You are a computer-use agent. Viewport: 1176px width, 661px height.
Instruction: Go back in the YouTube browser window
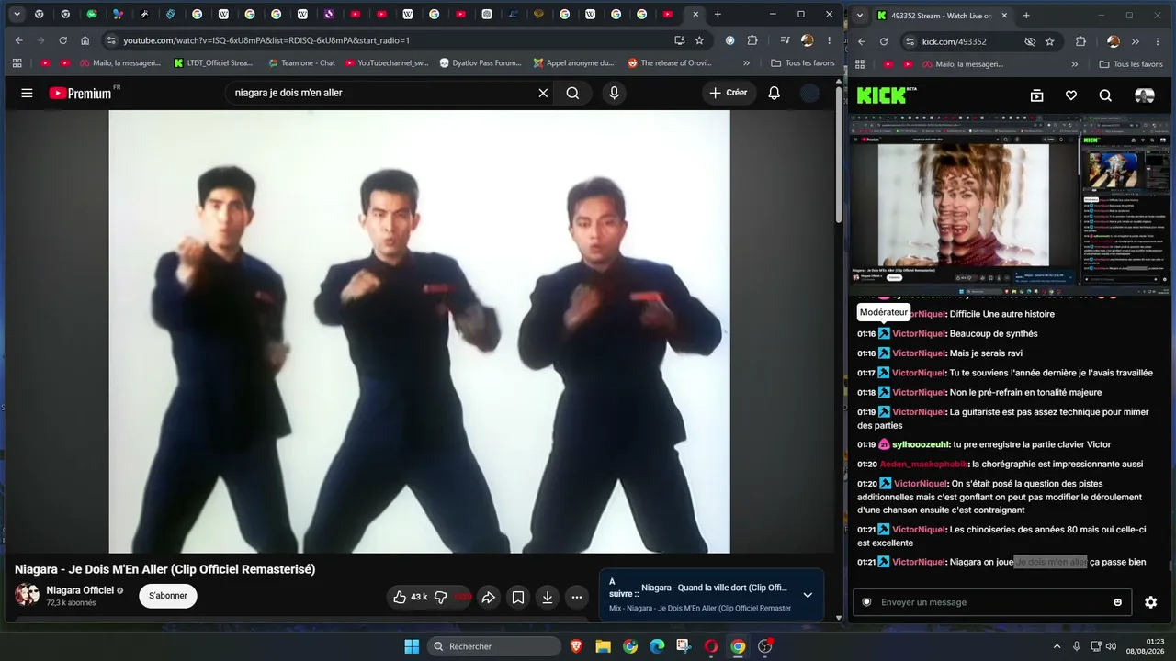click(x=18, y=40)
